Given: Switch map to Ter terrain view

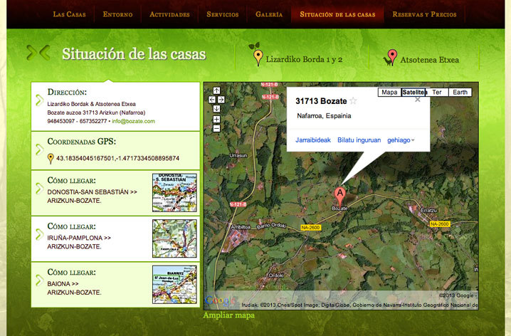Looking at the screenshot, I should pos(437,93).
